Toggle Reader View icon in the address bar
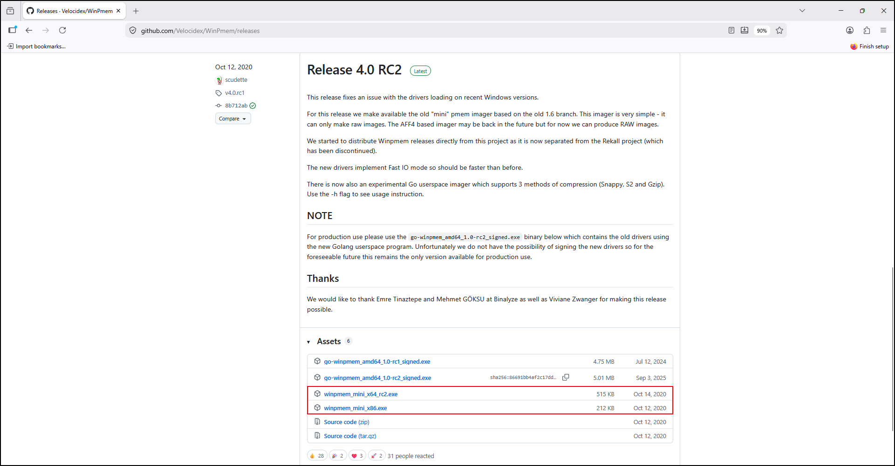The width and height of the screenshot is (895, 466). coord(731,30)
